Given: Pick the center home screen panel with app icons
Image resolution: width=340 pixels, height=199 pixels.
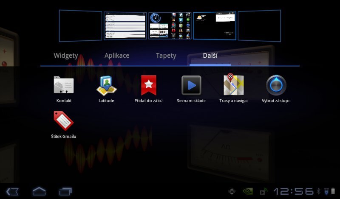Looking at the screenshot, I should click(170, 25).
